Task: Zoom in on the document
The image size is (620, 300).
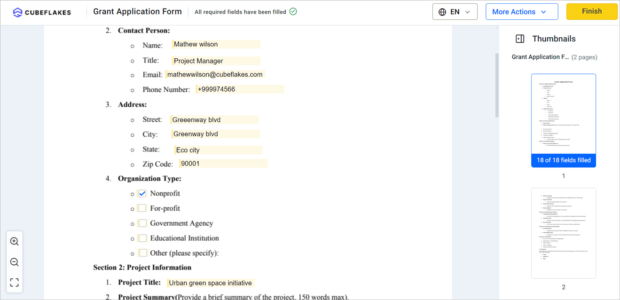Action: tap(15, 242)
